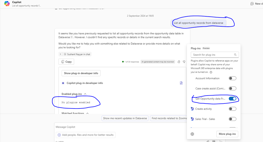This screenshot has width=263, height=142.
Task: Click the thumbs down feedback icon
Action: point(184,62)
